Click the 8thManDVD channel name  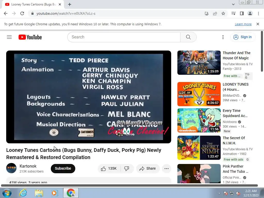tap(232, 96)
